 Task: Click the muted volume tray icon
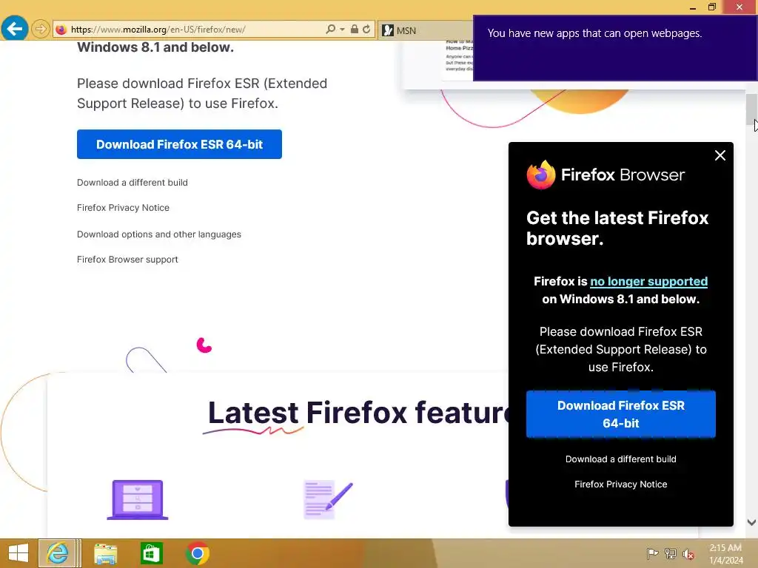point(688,554)
